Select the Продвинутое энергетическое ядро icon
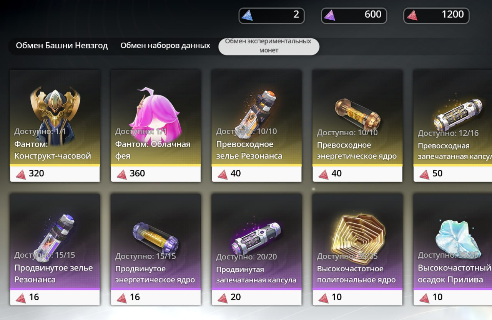The image size is (492, 320). pyautogui.click(x=156, y=238)
